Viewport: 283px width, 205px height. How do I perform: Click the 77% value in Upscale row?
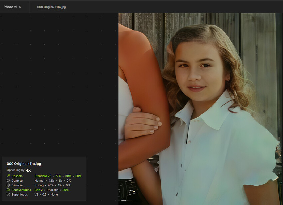coord(58,176)
